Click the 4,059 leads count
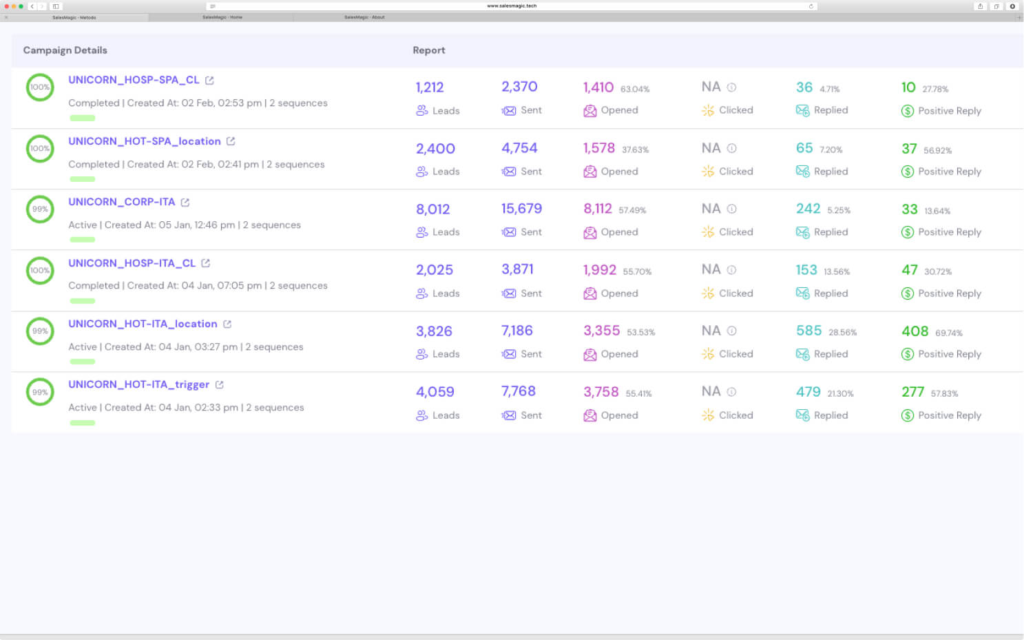The width and height of the screenshot is (1024, 640). 435,392
